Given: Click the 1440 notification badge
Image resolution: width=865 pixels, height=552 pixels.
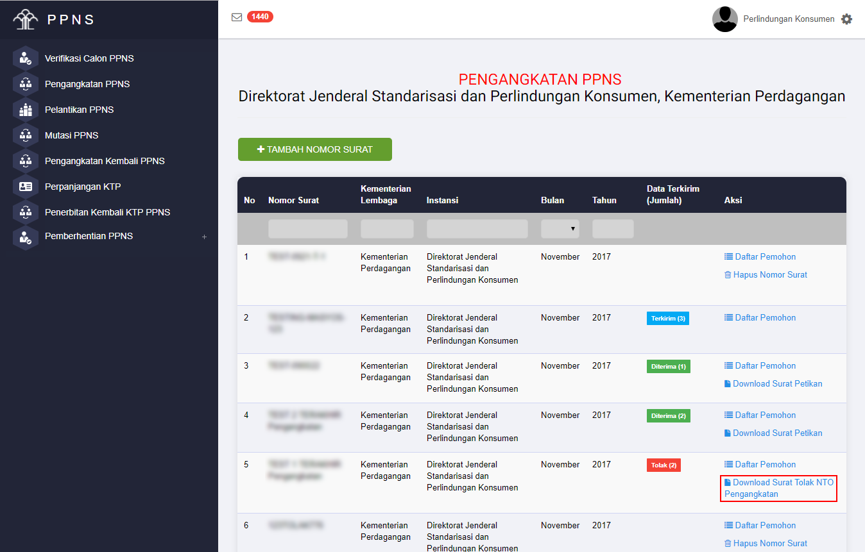Looking at the screenshot, I should 260,17.
